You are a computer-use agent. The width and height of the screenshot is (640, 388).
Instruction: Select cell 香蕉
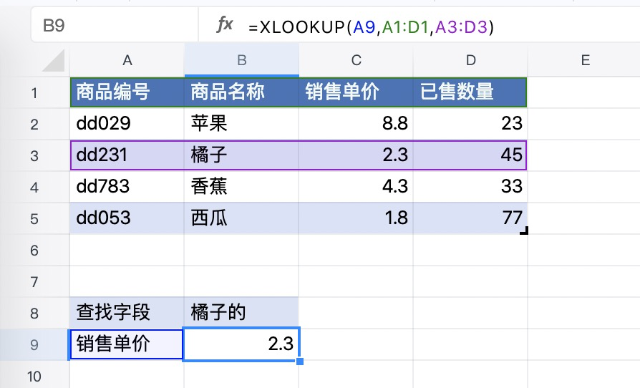click(242, 186)
